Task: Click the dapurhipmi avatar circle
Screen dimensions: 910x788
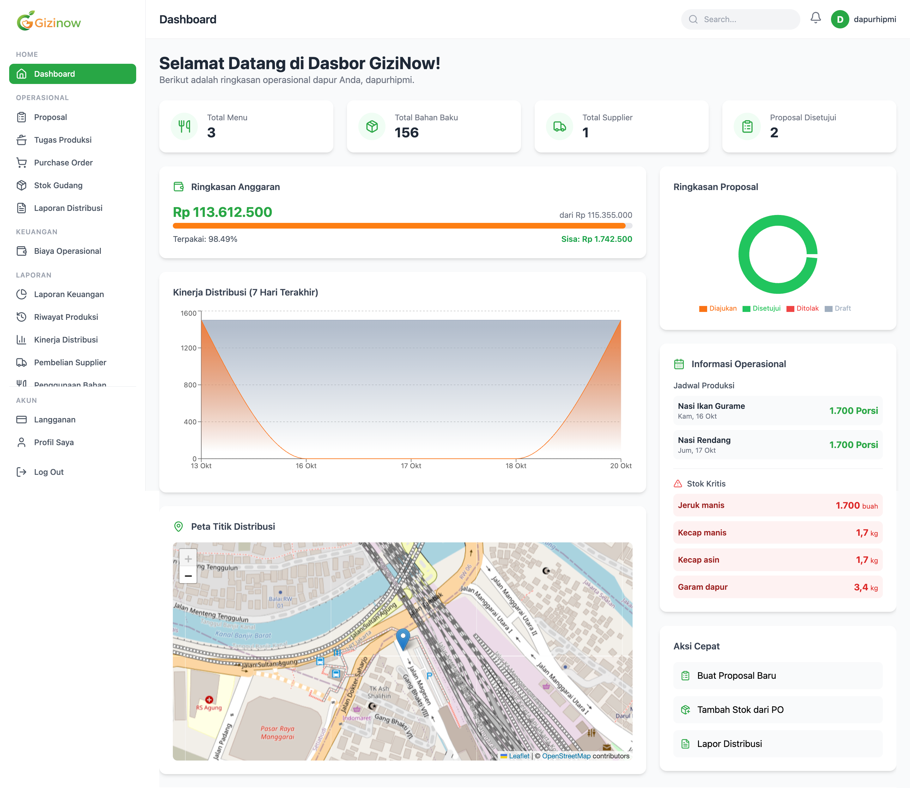Action: coord(840,19)
